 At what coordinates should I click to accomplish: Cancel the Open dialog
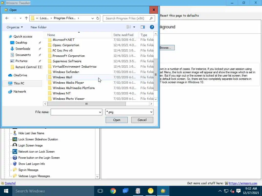click(142, 120)
